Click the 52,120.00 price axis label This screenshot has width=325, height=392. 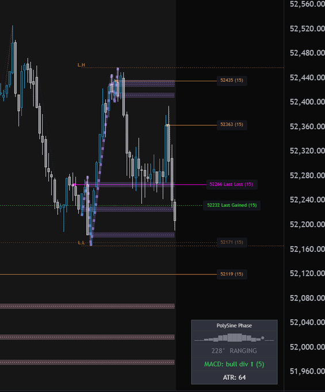click(x=307, y=273)
